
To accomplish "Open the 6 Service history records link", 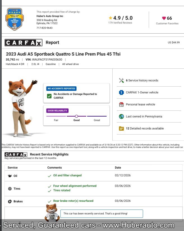I will [142, 80].
